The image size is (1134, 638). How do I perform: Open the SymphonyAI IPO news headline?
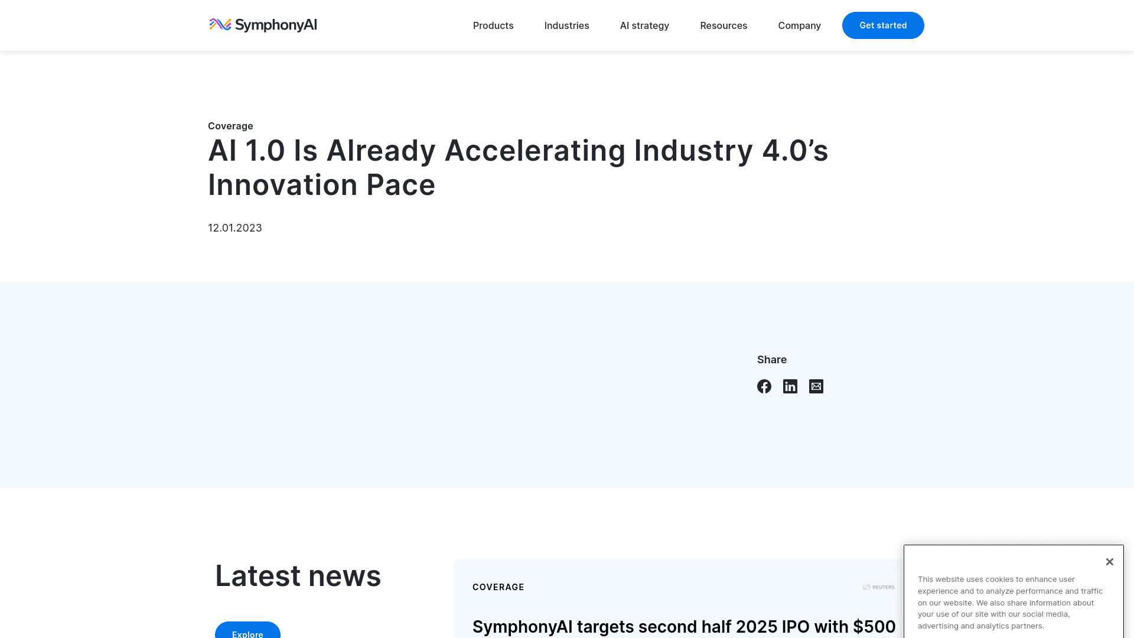[x=683, y=627]
